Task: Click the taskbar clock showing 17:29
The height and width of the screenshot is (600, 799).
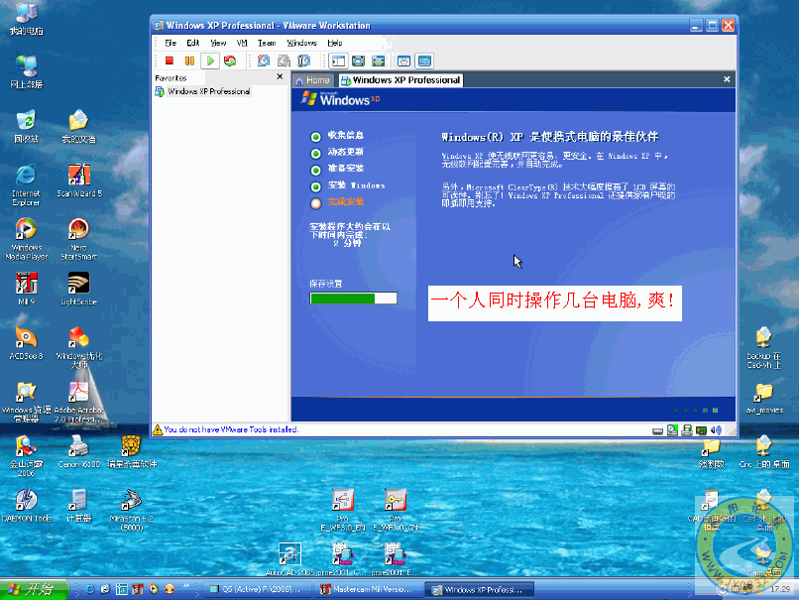Action: pos(779,589)
